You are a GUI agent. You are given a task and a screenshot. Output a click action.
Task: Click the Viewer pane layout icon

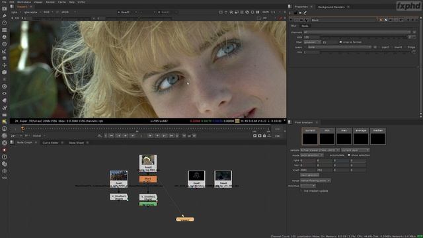coord(12,7)
